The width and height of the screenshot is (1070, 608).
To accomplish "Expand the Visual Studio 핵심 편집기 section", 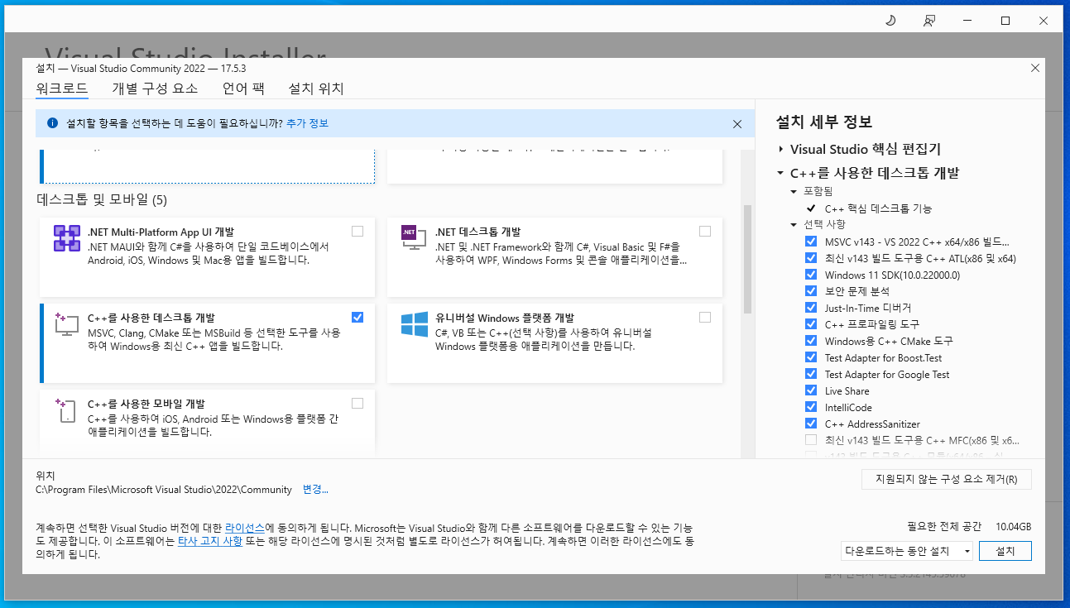I will [x=780, y=150].
